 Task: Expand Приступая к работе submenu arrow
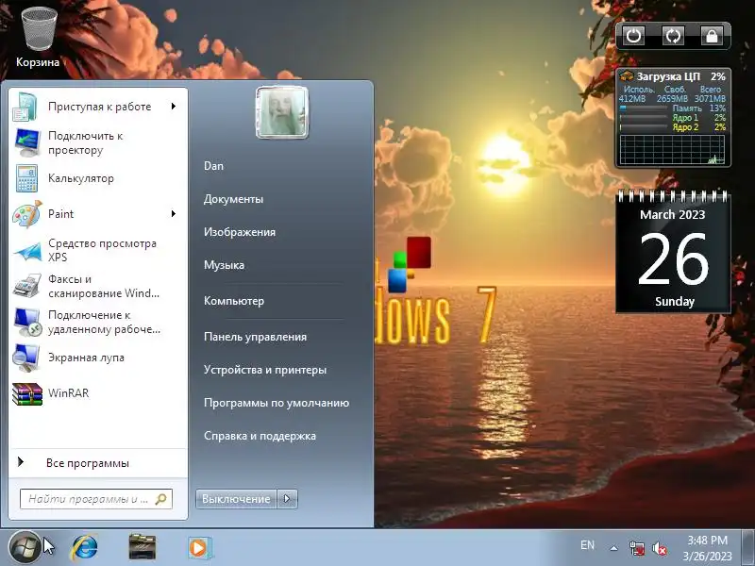click(174, 107)
